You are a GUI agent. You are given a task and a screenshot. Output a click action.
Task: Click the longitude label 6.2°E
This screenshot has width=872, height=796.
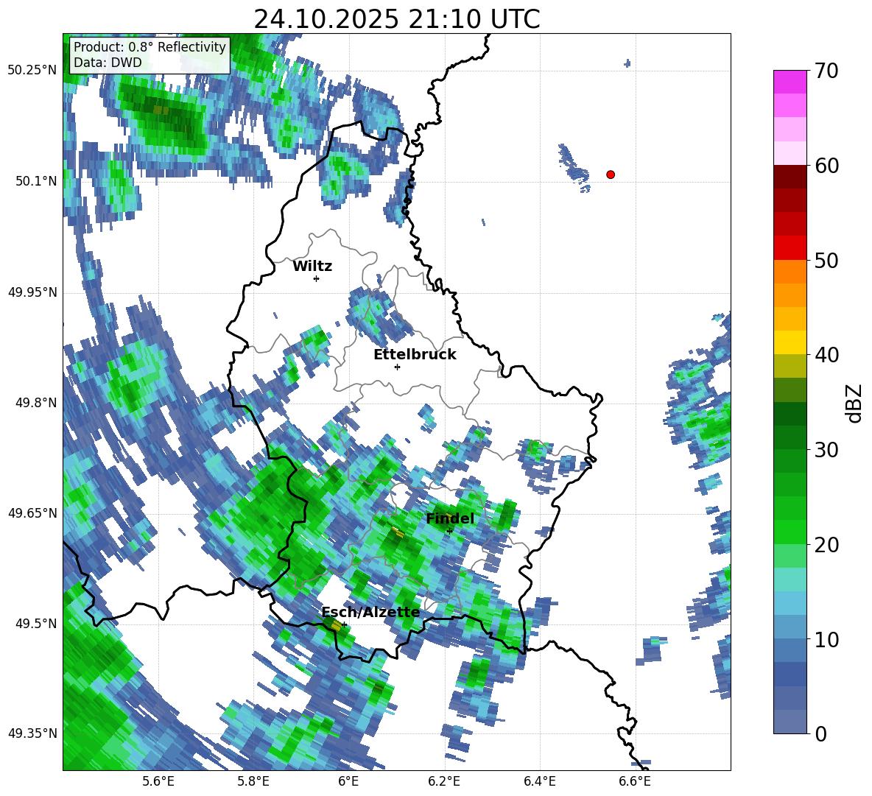[444, 782]
